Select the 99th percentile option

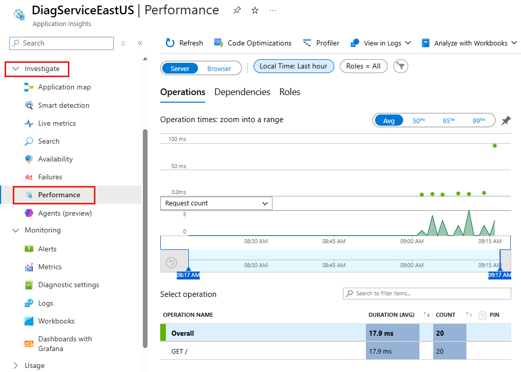click(479, 121)
